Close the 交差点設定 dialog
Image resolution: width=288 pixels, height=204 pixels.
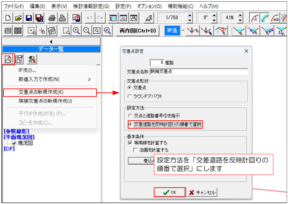[x=246, y=51]
